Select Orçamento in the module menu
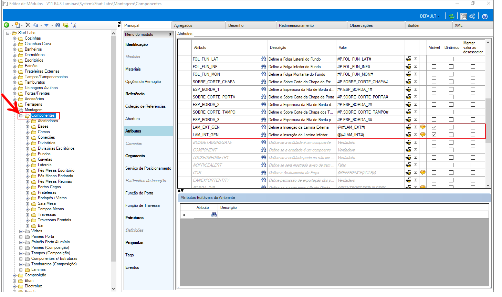 [x=135, y=156]
